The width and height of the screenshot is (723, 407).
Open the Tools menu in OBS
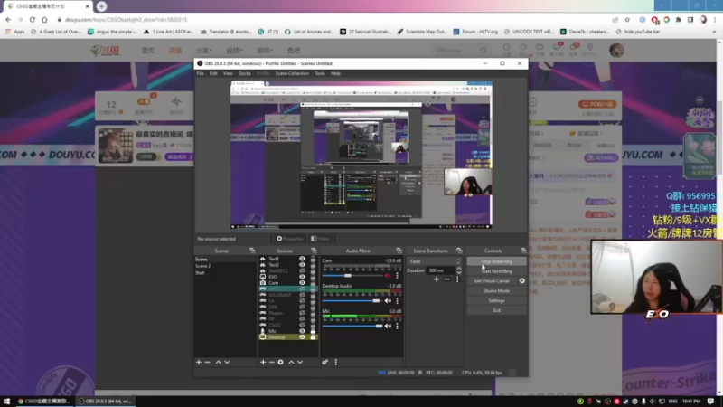point(320,73)
